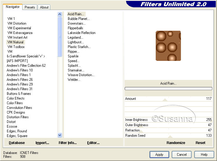The height and width of the screenshot is (161, 217).
Task: Select Ecosse category
Action: point(12,126)
